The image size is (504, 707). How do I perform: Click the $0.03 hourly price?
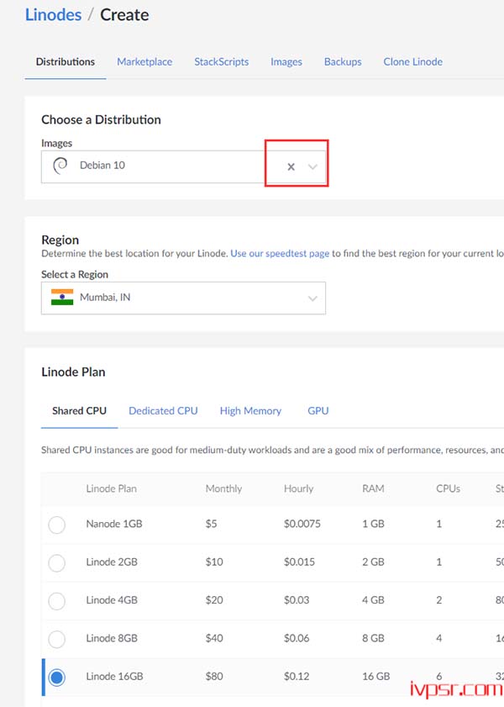pyautogui.click(x=297, y=600)
